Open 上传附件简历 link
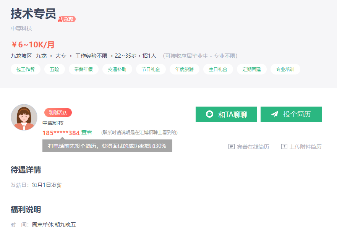337x238 pixels. 305,147
